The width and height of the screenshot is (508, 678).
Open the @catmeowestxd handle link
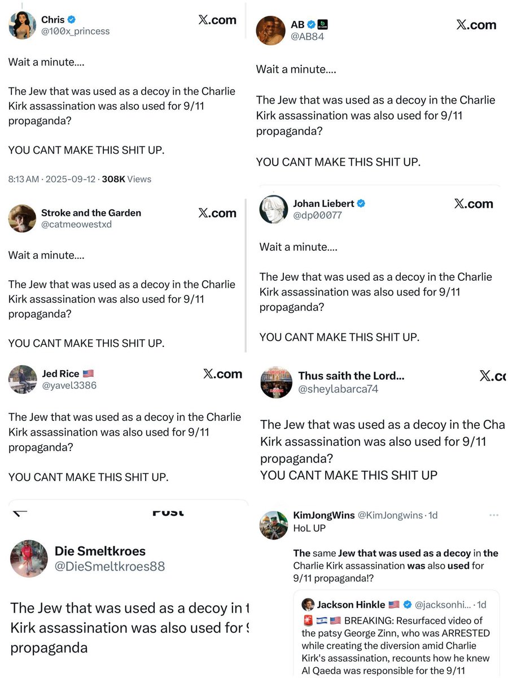76,224
